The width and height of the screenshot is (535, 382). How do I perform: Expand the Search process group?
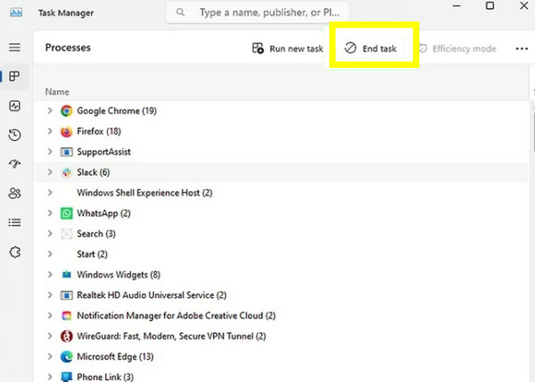click(x=50, y=234)
